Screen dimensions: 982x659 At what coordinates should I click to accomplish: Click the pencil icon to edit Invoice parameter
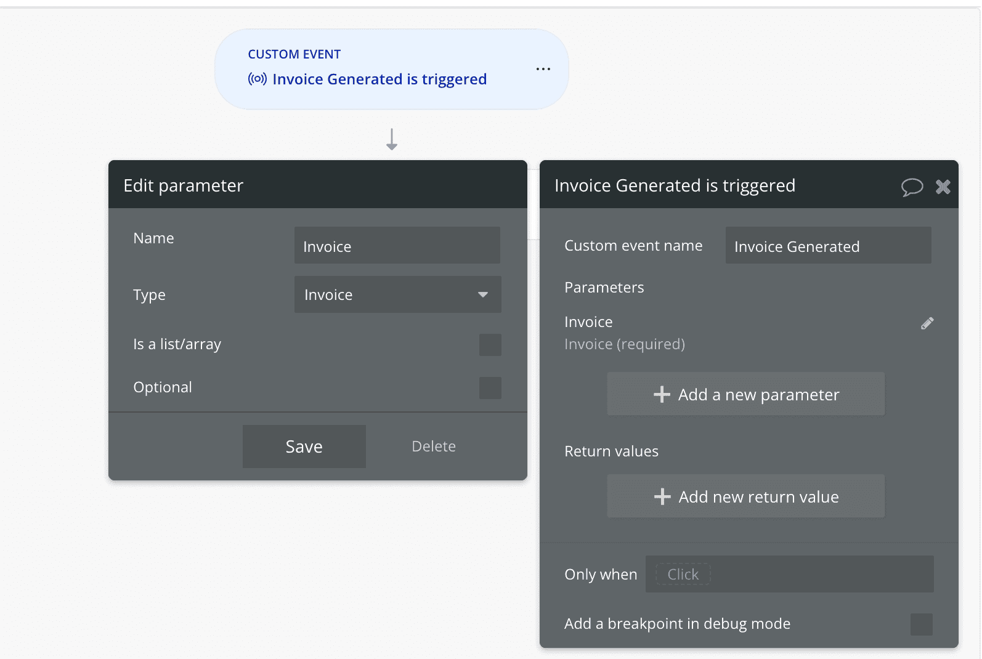(x=927, y=323)
